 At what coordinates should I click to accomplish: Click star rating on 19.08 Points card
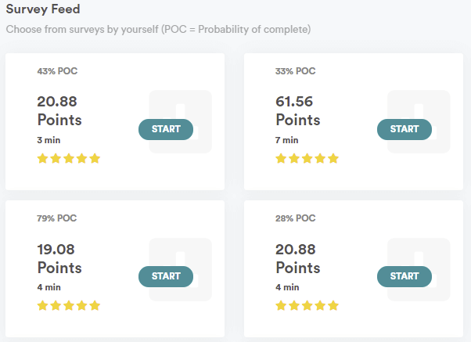pyautogui.click(x=69, y=306)
